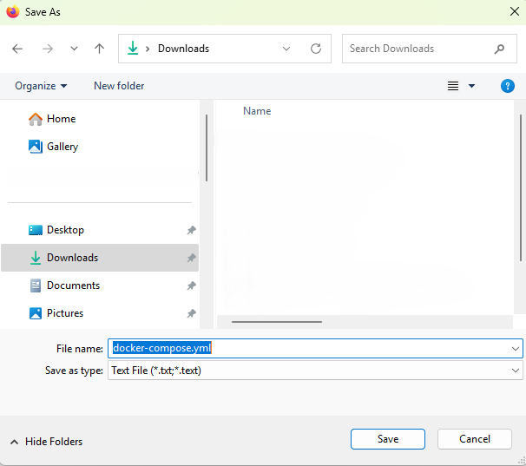Click the Save button
This screenshot has width=526, height=466.
coord(387,439)
